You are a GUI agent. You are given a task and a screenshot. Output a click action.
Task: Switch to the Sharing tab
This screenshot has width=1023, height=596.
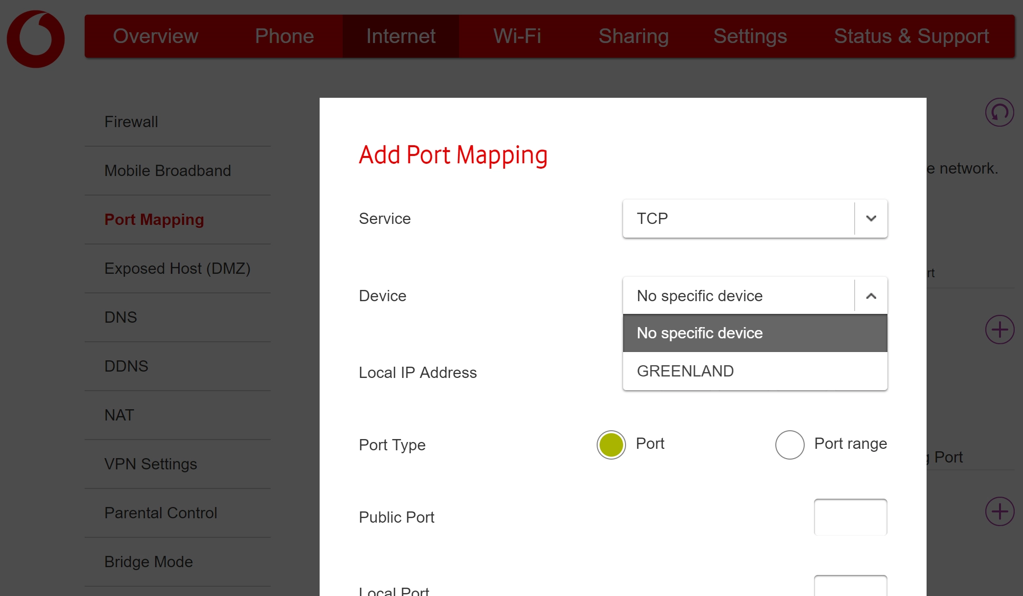[634, 36]
